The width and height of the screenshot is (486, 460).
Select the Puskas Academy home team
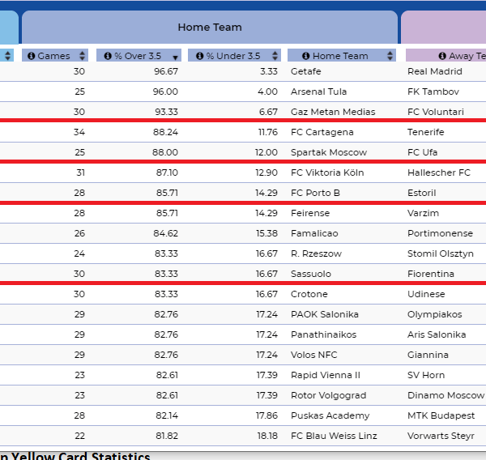click(330, 415)
